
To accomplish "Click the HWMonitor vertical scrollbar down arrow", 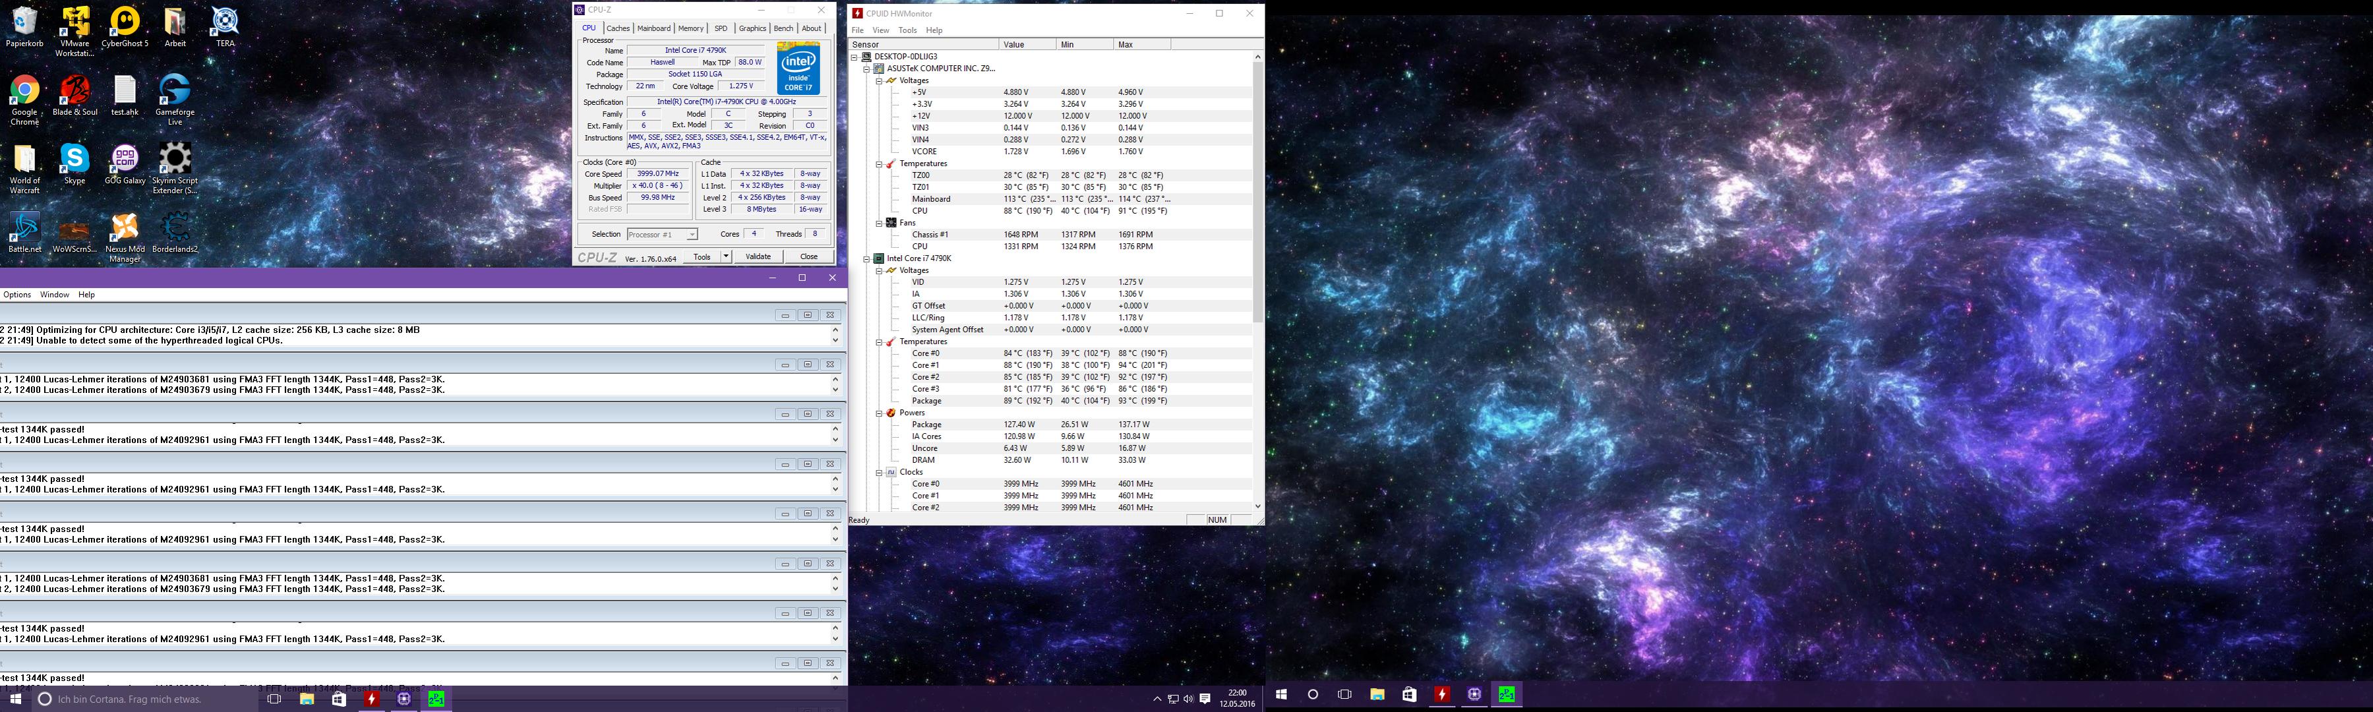I will tap(1257, 506).
